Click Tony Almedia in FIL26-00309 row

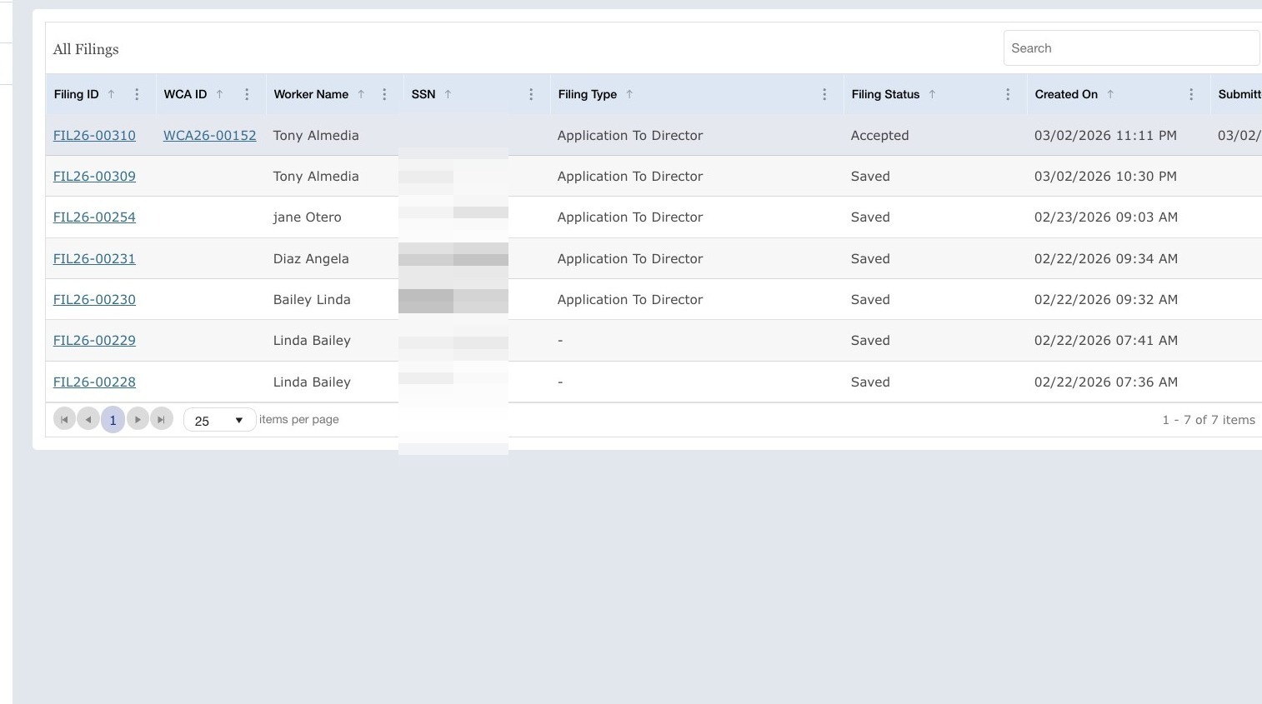pyautogui.click(x=316, y=176)
